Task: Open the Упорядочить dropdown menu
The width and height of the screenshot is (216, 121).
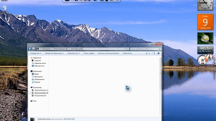Action: (x=36, y=53)
